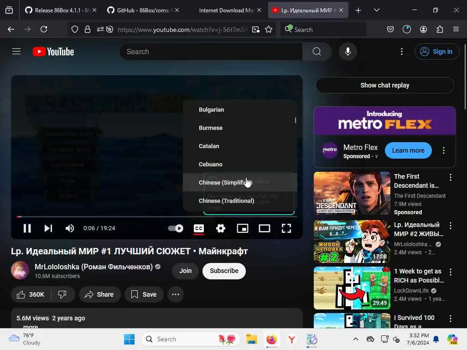Viewport: 467px width, 350px height.
Task: Open tracking protection shield icon
Action: click(75, 29)
